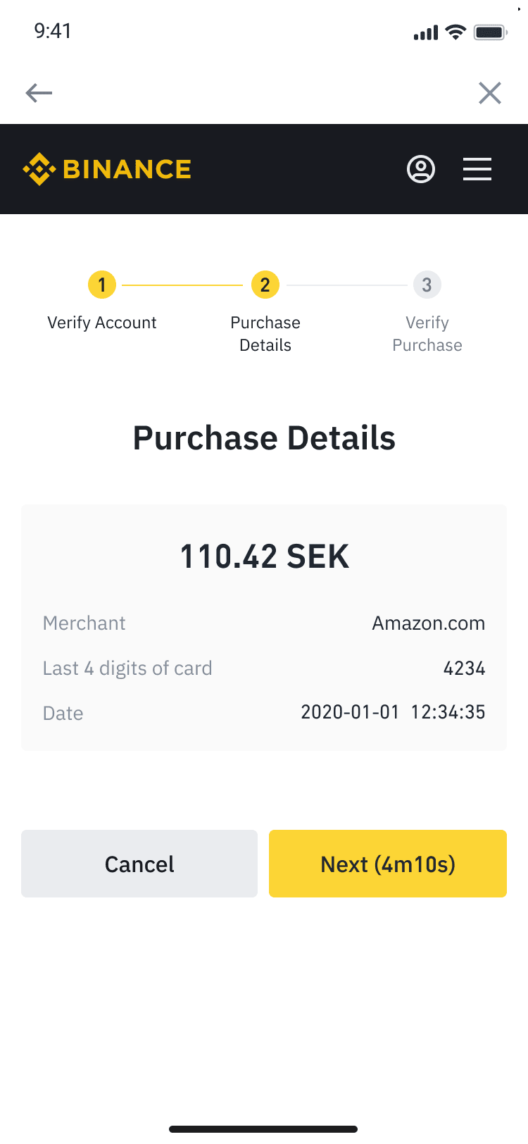The width and height of the screenshot is (528, 1144).
Task: Open the user profile icon
Action: click(x=421, y=169)
